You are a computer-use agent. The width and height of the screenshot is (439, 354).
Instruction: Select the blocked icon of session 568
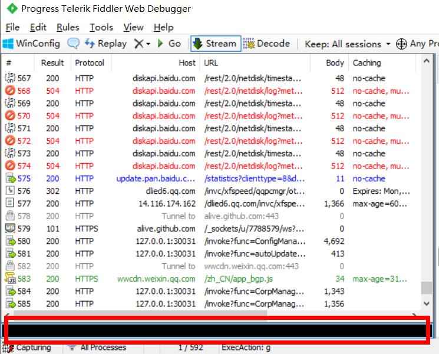10,91
